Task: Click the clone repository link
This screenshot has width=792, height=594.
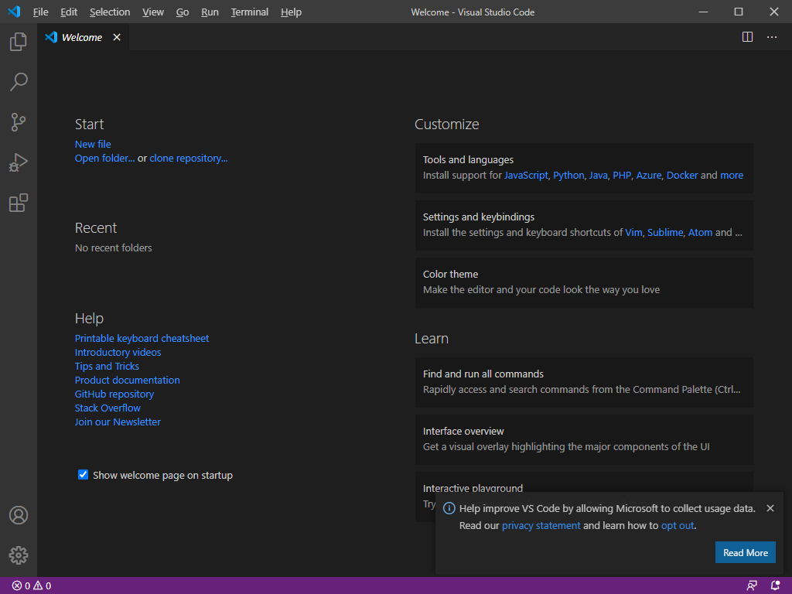Action: tap(189, 159)
